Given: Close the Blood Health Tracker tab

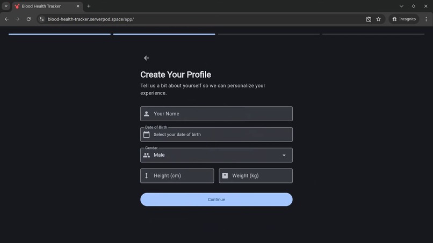Looking at the screenshot, I should [78, 6].
